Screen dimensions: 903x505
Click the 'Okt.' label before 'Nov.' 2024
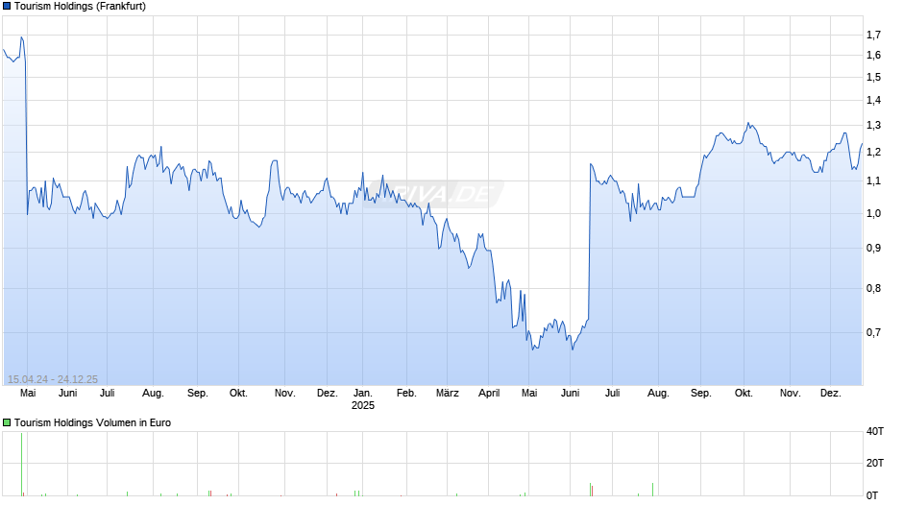tap(238, 394)
